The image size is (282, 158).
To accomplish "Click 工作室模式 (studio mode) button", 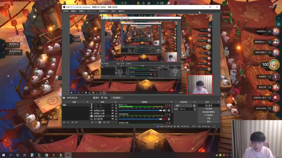I will coord(209,115).
